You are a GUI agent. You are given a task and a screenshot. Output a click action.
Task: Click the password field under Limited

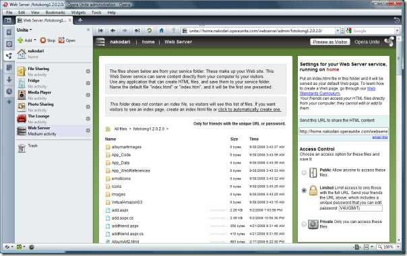pyautogui.click(x=361, y=208)
